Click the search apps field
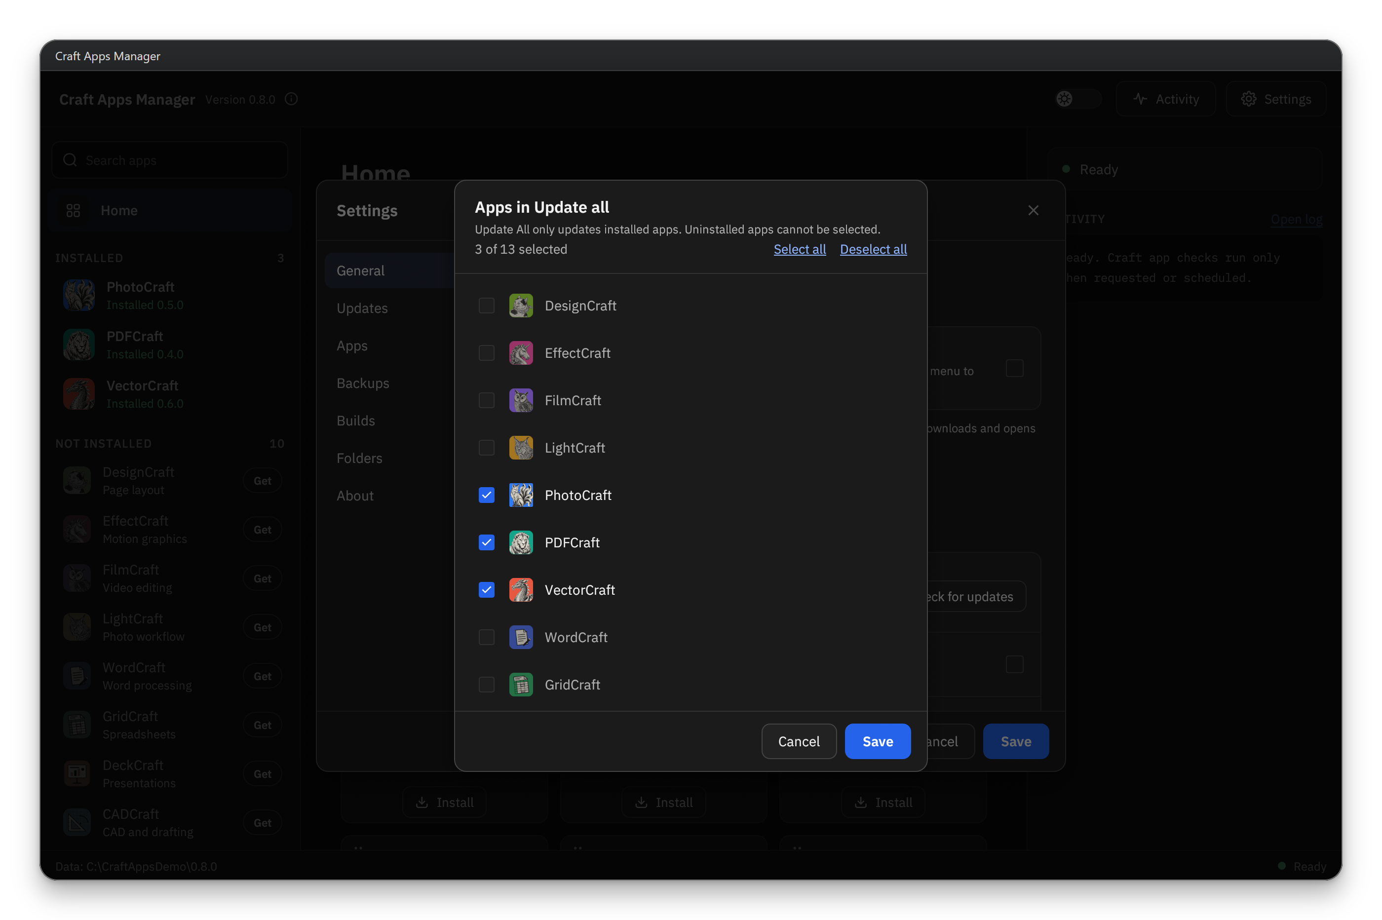 pyautogui.click(x=169, y=160)
